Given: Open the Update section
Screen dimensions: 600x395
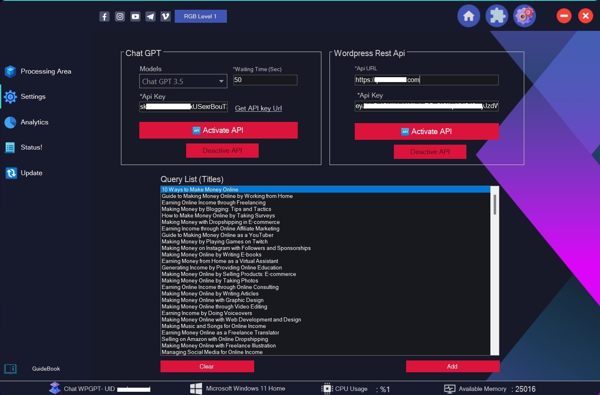Looking at the screenshot, I should point(31,173).
